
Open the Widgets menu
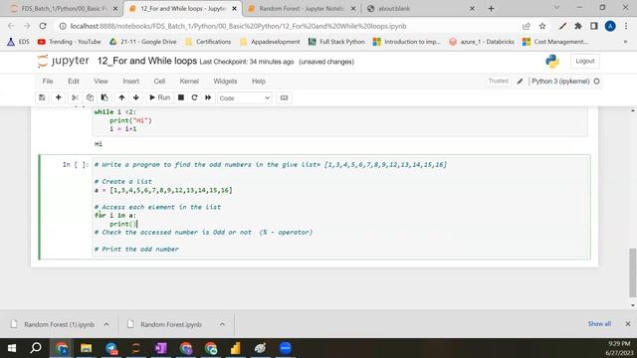point(225,82)
